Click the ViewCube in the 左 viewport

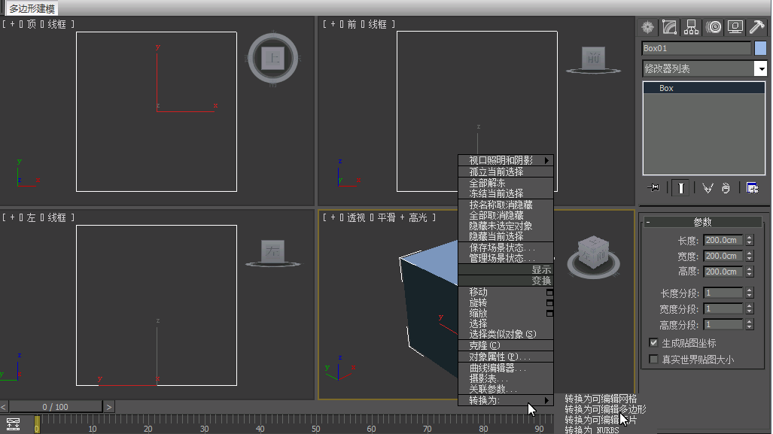[x=272, y=253]
